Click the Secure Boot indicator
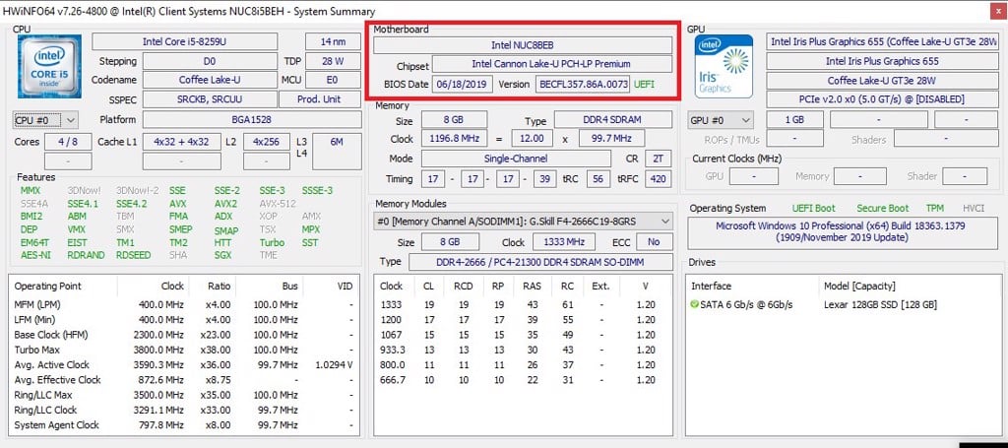Viewport: 1008px width, 448px height. click(x=883, y=209)
